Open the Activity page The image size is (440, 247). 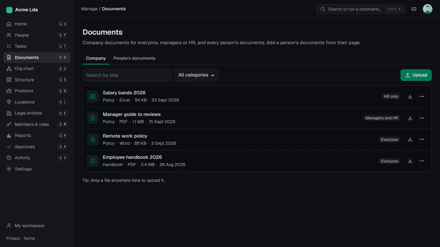[x=37, y=158]
